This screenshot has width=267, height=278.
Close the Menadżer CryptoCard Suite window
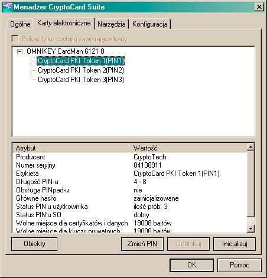coord(259,7)
